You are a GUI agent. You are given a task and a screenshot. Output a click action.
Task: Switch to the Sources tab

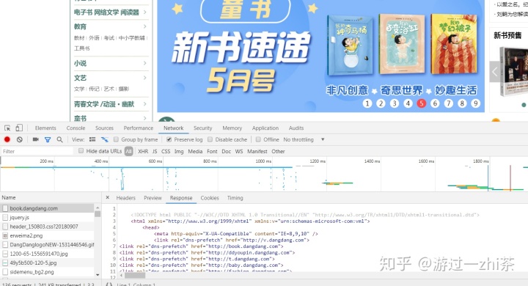pos(104,128)
